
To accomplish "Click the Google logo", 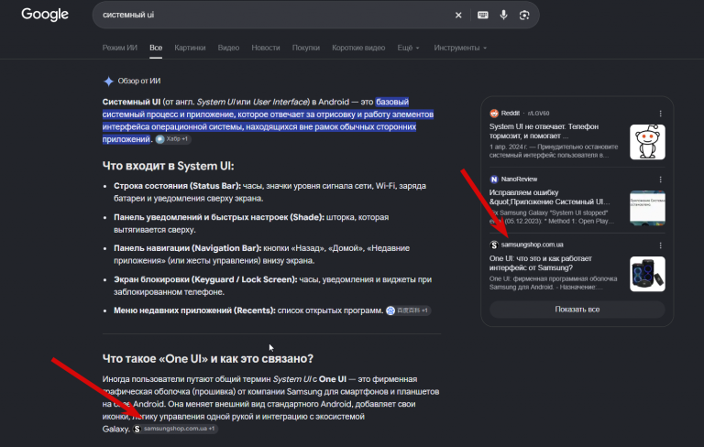I will 45,15.
